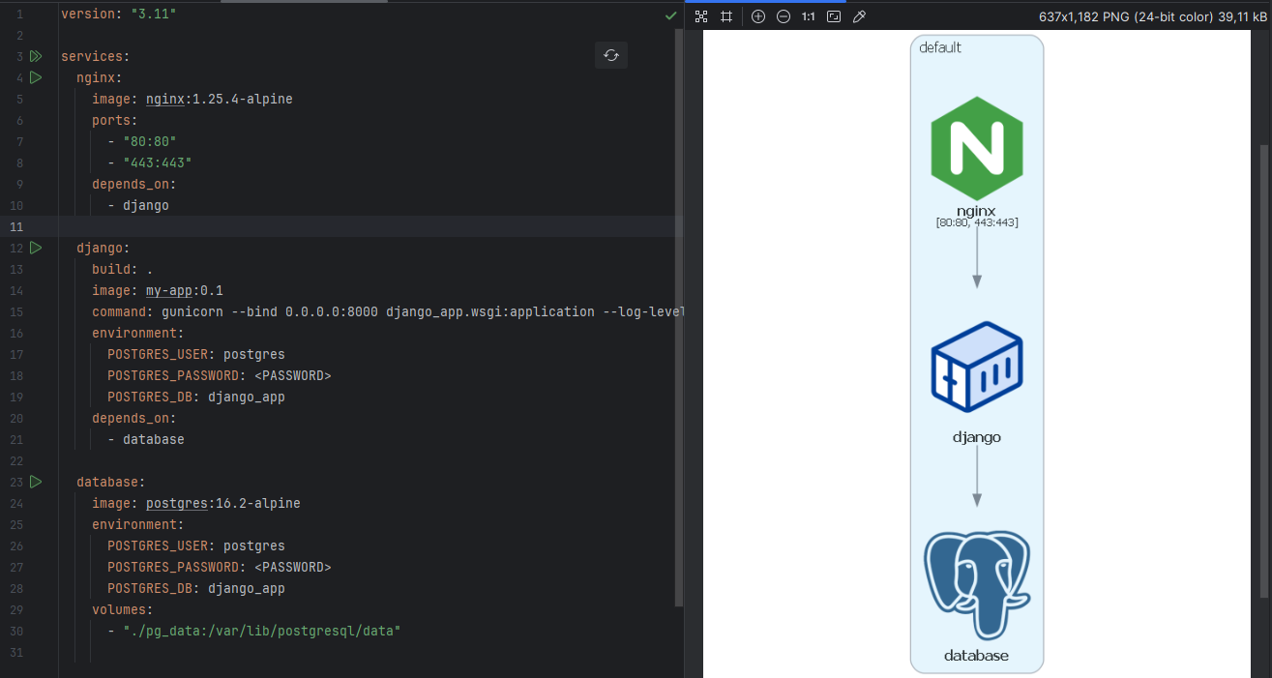Open the green checkmark inspections widget
Viewport: 1272px width, 678px height.
[671, 15]
